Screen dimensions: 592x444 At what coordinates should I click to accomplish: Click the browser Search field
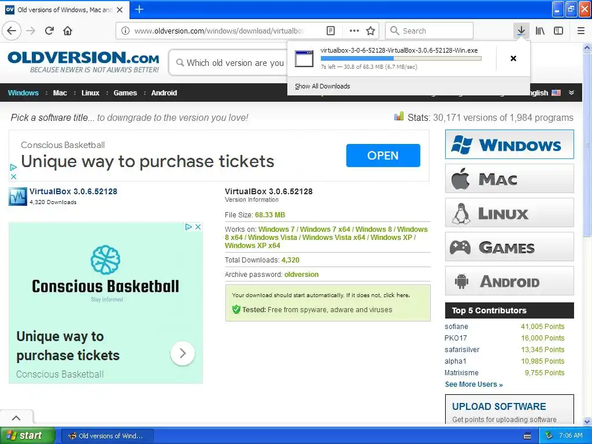430,31
